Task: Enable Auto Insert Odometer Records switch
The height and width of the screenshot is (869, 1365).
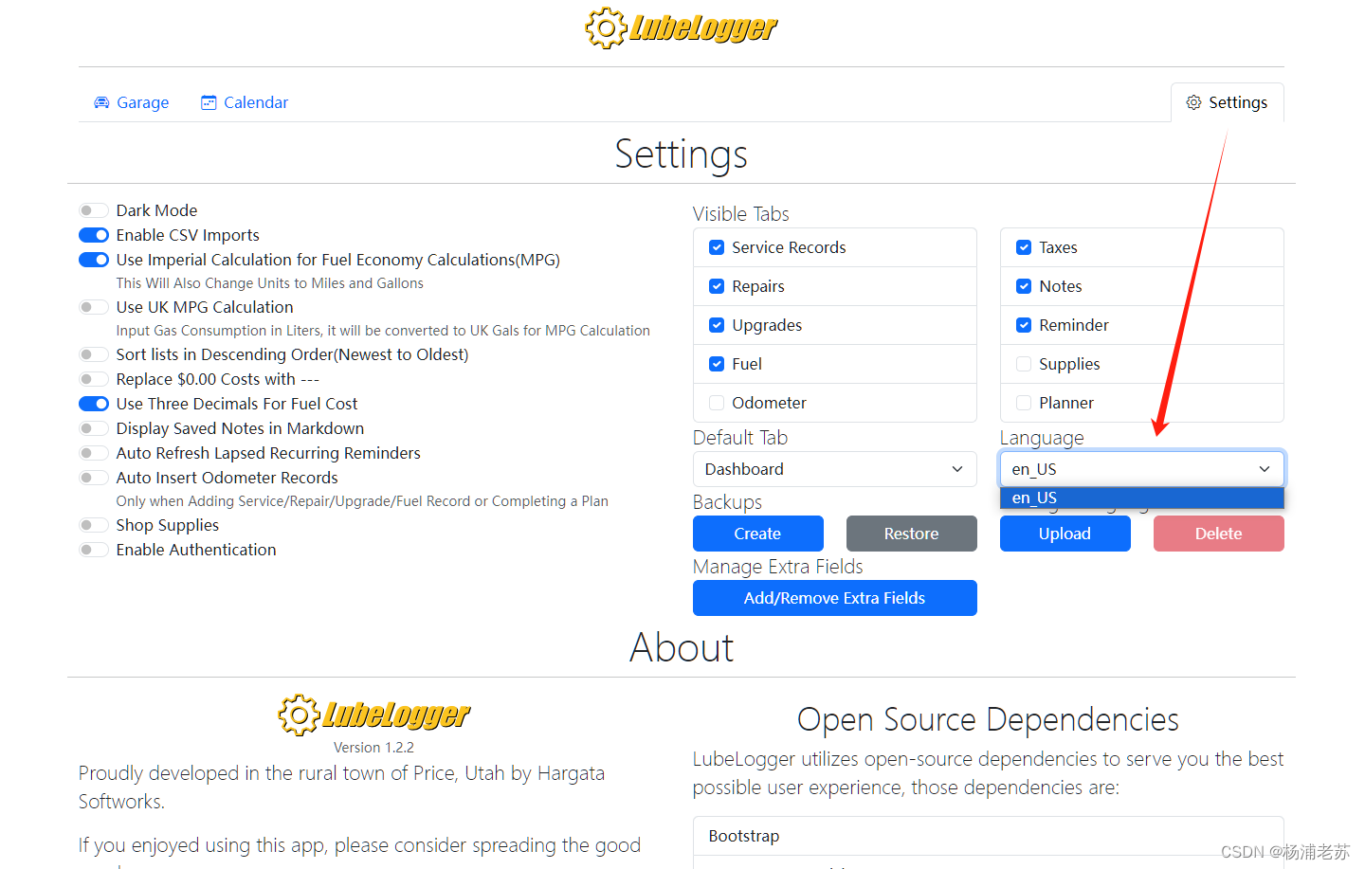Action: [94, 478]
